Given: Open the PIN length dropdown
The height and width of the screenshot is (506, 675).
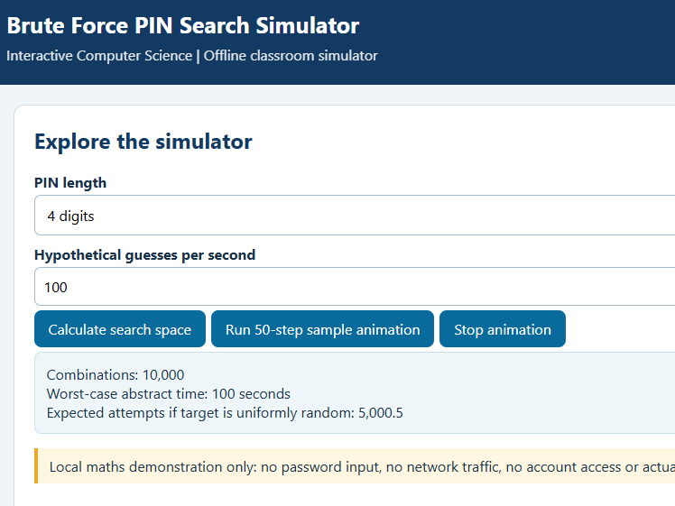Looking at the screenshot, I should (x=355, y=216).
